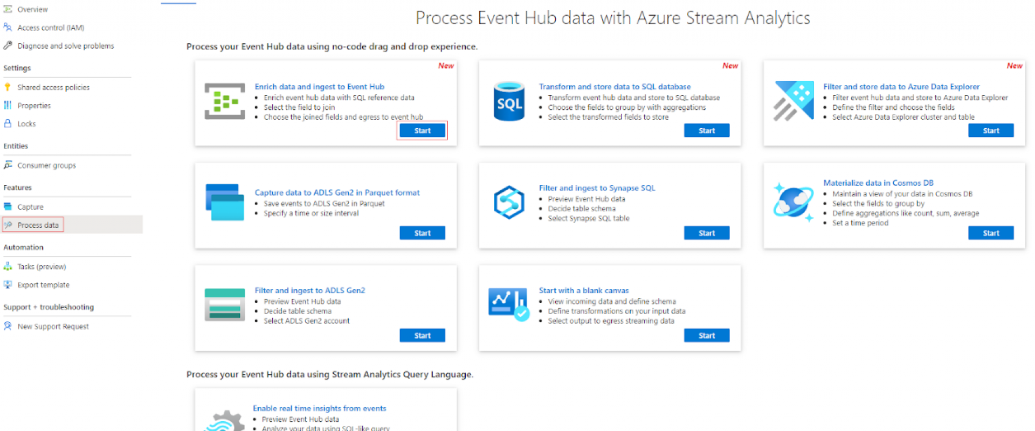
Task: Click the Synapse SQL hexagon icon
Action: pyautogui.click(x=509, y=203)
